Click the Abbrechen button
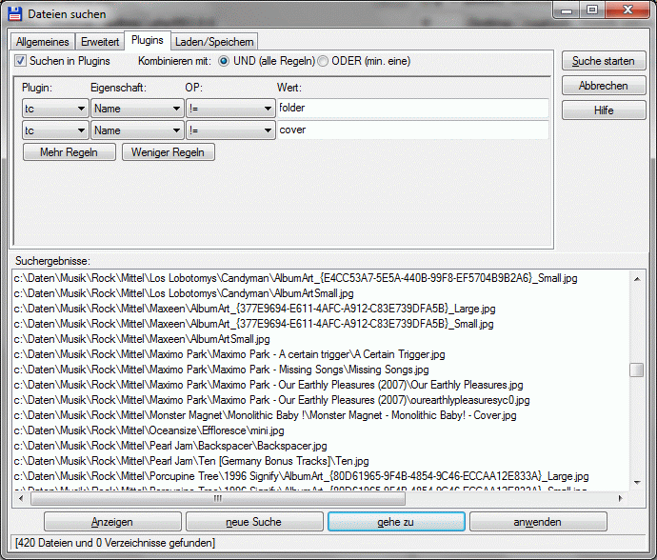Image resolution: width=657 pixels, height=560 pixels. 603,86
